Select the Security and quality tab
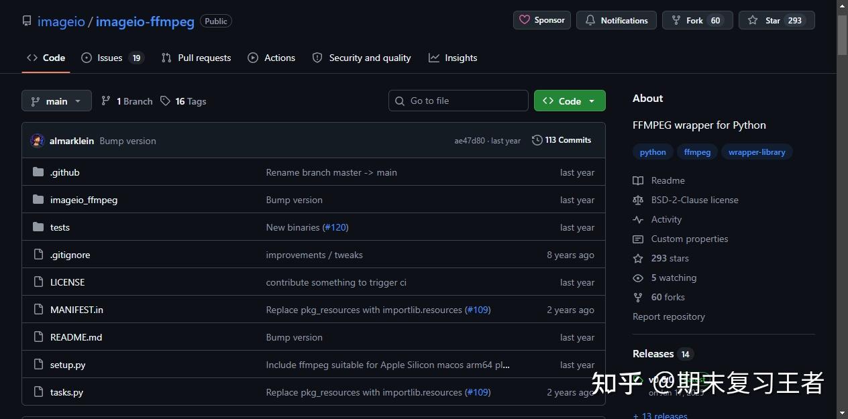The height and width of the screenshot is (419, 848). coord(362,58)
